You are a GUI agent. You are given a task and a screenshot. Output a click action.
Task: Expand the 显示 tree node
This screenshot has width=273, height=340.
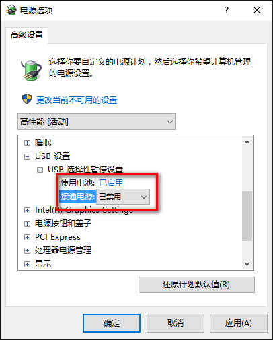click(x=27, y=264)
